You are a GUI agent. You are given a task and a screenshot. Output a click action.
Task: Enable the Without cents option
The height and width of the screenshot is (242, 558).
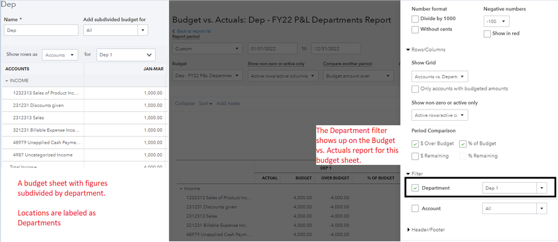[415, 30]
